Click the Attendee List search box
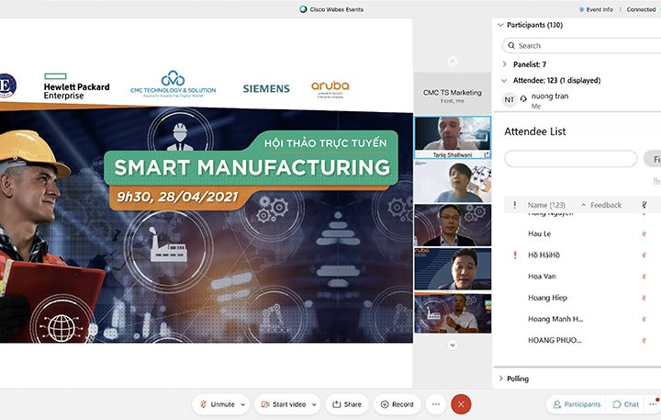 571,159
